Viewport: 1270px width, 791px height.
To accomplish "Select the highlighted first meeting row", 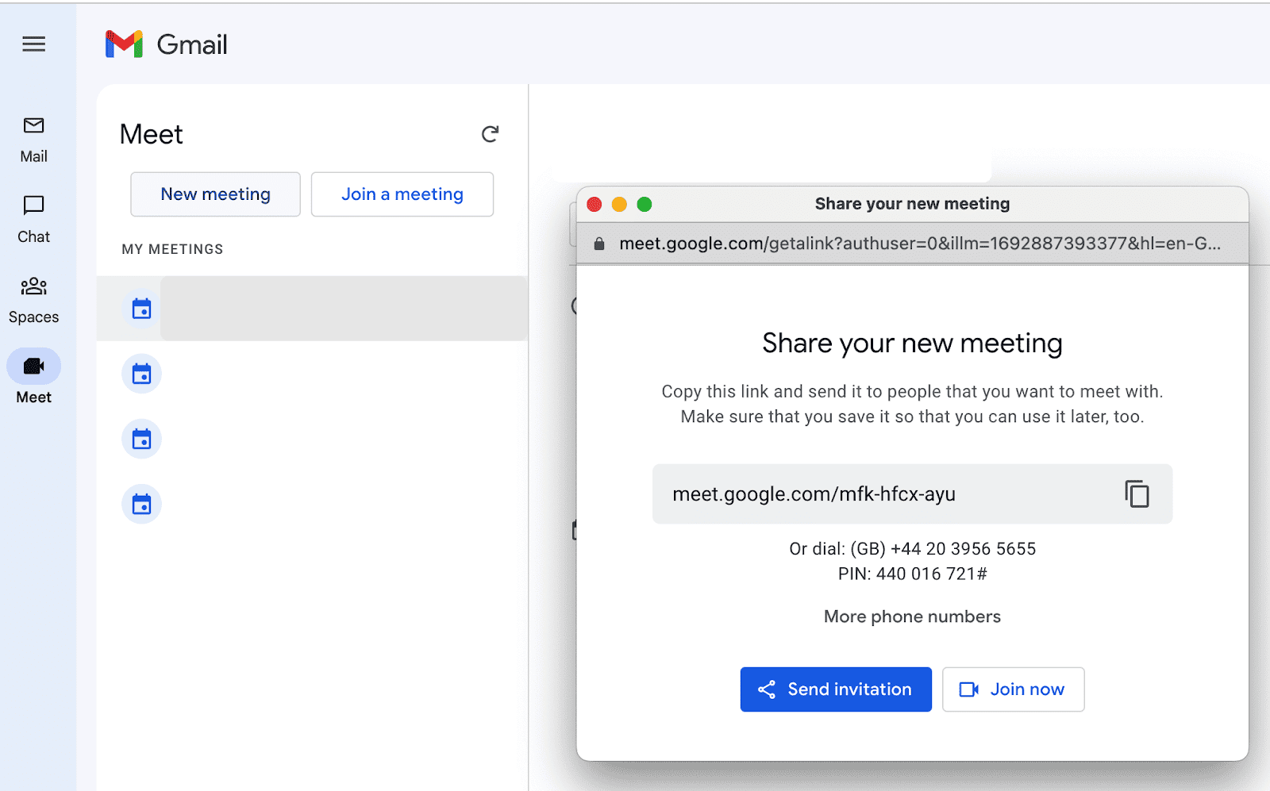I will (343, 309).
